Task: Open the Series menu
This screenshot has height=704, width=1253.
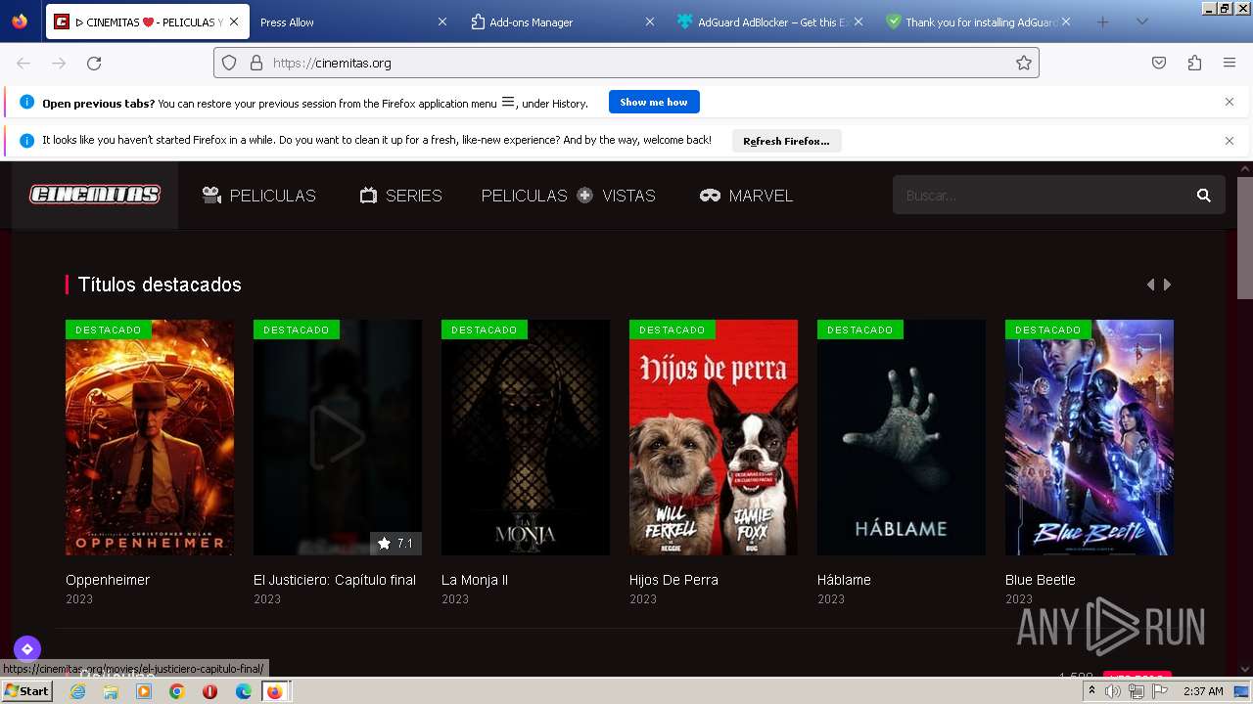Action: coord(400,196)
